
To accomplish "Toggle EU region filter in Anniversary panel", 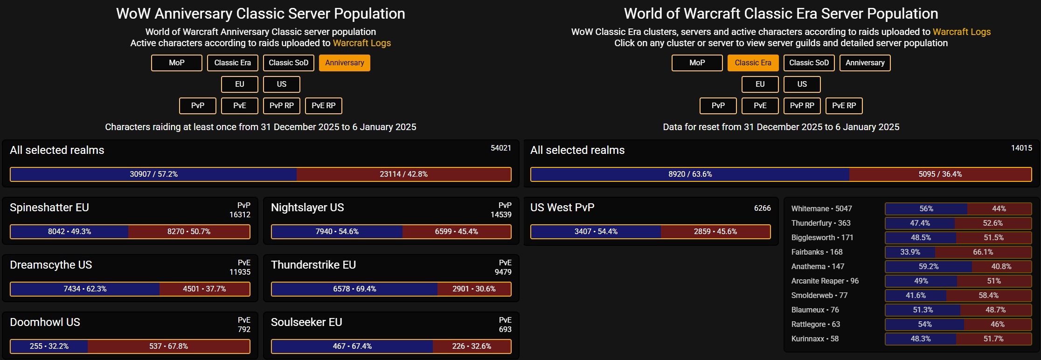I will [x=240, y=84].
